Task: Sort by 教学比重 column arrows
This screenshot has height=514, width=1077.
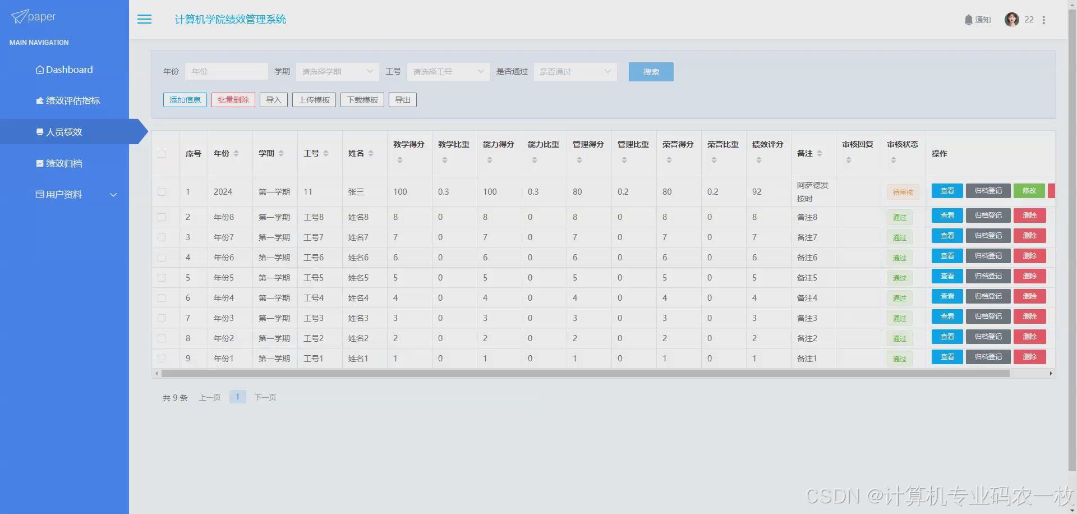Action: [445, 160]
